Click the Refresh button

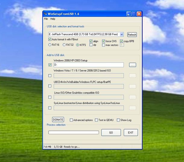pyautogui.click(x=132, y=35)
